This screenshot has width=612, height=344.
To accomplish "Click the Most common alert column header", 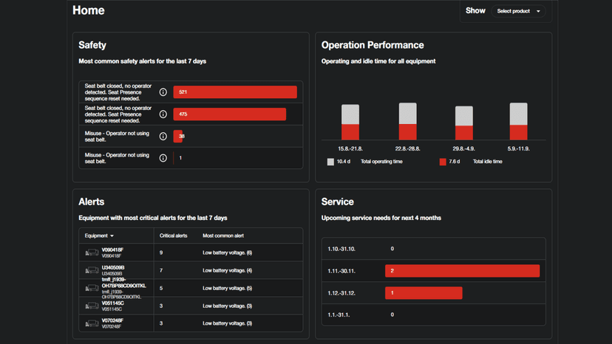I will (223, 235).
